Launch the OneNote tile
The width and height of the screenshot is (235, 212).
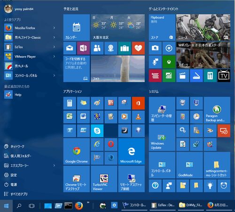click(x=83, y=48)
